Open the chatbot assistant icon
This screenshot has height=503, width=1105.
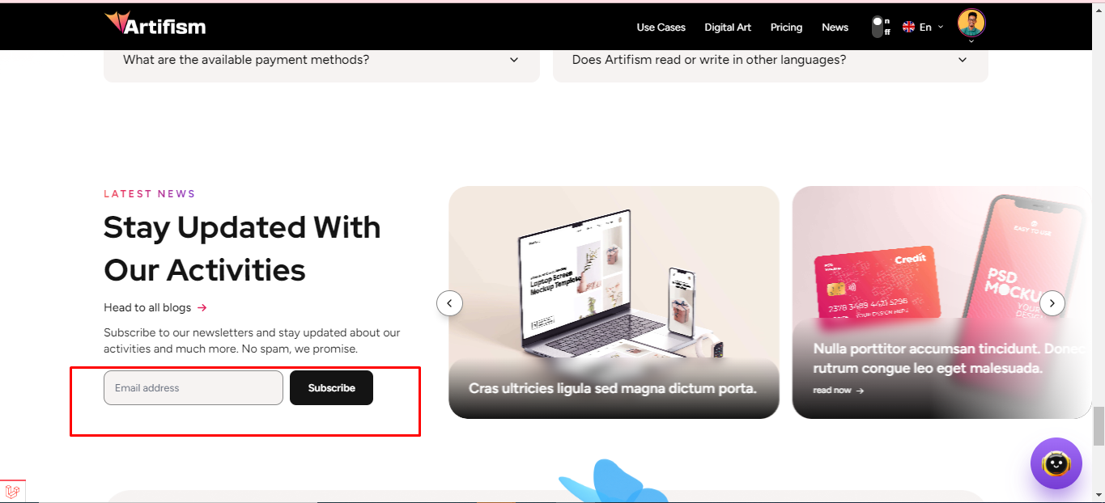(x=1056, y=463)
